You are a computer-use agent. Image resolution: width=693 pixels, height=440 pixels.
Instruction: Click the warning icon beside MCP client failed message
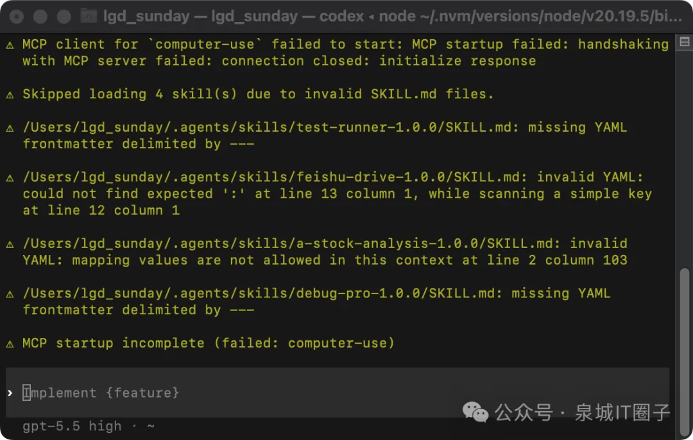10,45
